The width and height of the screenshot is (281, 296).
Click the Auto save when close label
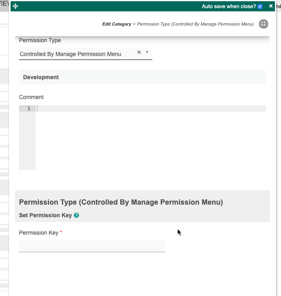tap(229, 6)
